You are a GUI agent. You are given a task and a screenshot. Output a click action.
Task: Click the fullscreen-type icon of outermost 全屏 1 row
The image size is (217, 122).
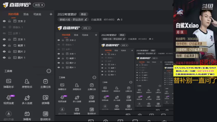point(10,33)
